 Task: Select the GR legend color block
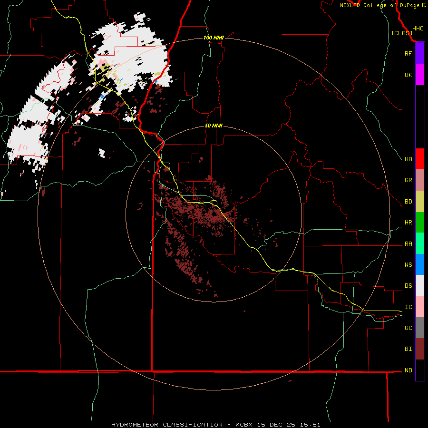[420, 180]
